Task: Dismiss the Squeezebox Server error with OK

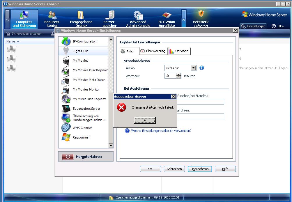Action: [x=145, y=120]
